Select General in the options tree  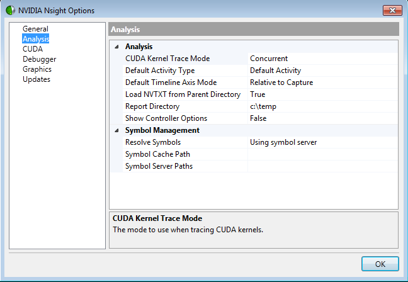pos(35,29)
